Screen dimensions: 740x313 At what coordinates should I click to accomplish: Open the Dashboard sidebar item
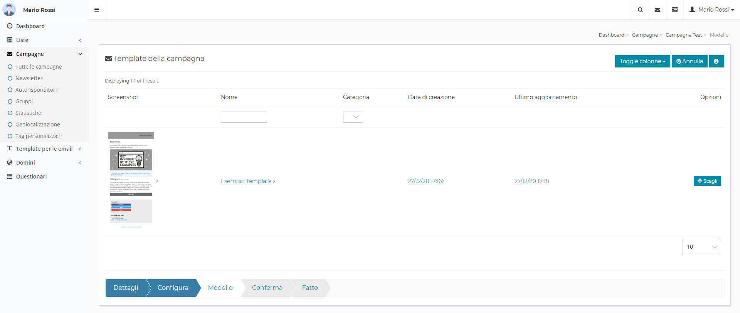(30, 26)
